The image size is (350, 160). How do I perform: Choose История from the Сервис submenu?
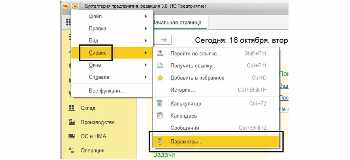(x=183, y=90)
